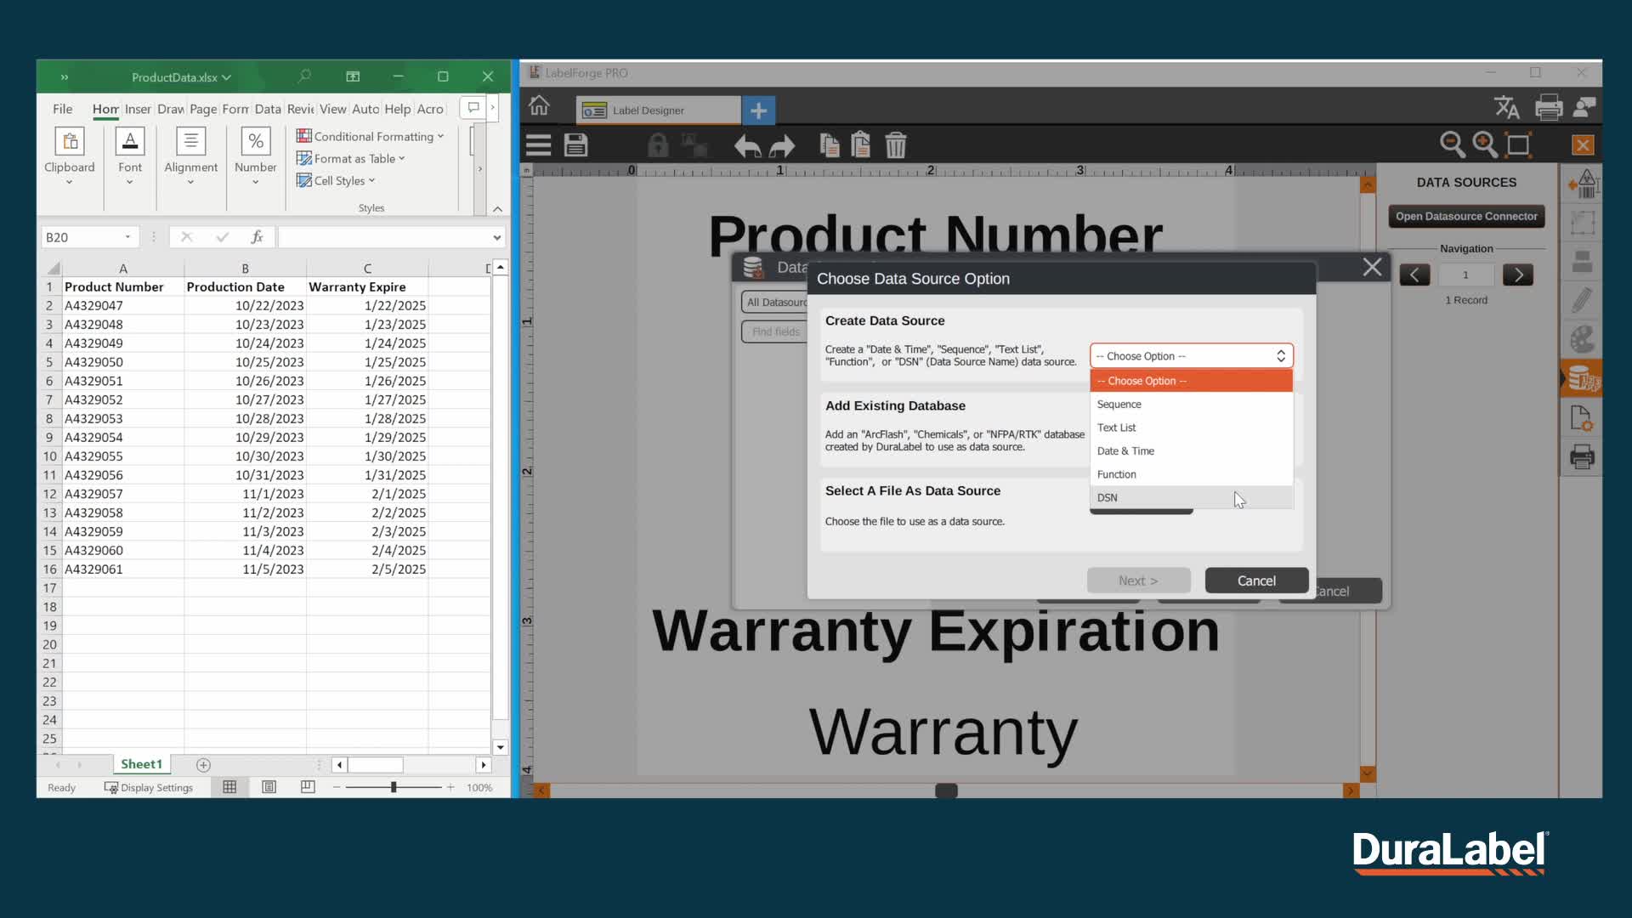Open the user account icon in LabelForge
The height and width of the screenshot is (918, 1632).
1585,107
